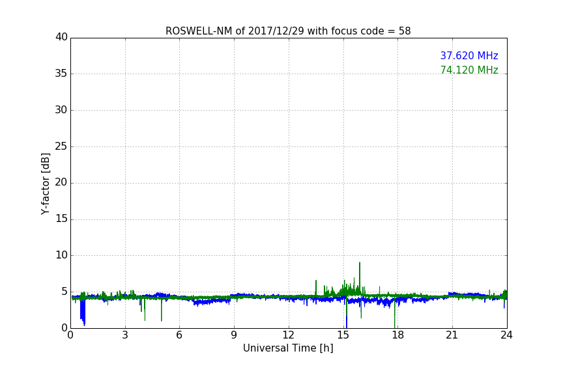This screenshot has width=563, height=375.
Task: Click the y-axis tick label 10
Action: pyautogui.click(x=61, y=255)
